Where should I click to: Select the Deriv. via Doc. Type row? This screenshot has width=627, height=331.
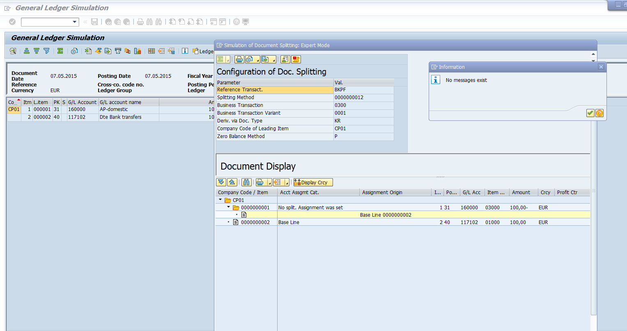click(x=305, y=121)
